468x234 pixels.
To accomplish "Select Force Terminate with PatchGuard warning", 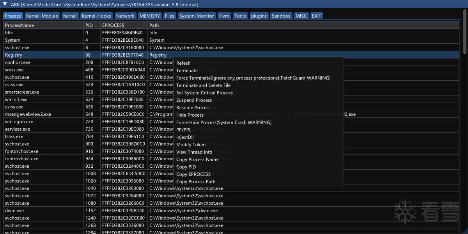I will [x=258, y=78].
